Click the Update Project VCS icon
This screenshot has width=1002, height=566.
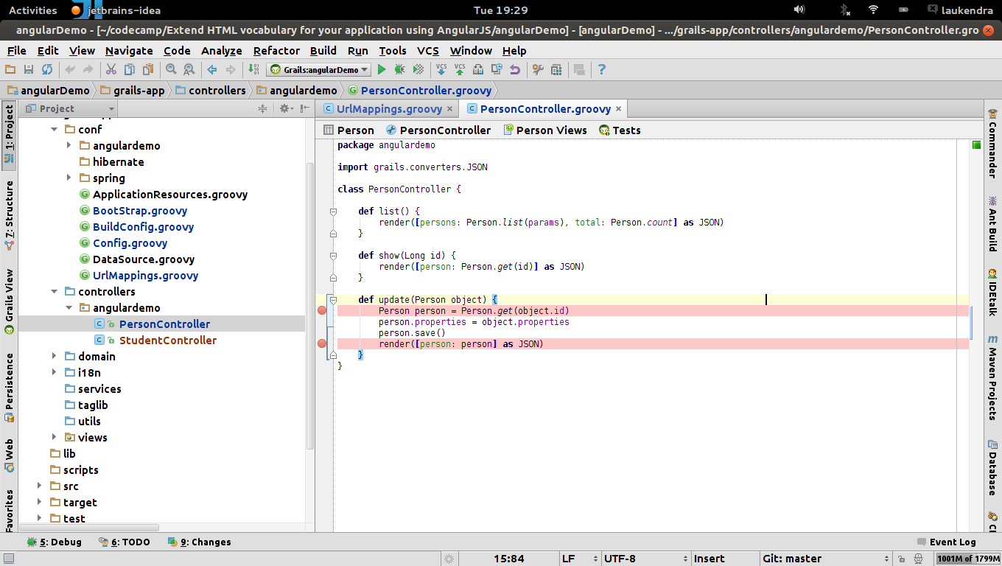(441, 69)
